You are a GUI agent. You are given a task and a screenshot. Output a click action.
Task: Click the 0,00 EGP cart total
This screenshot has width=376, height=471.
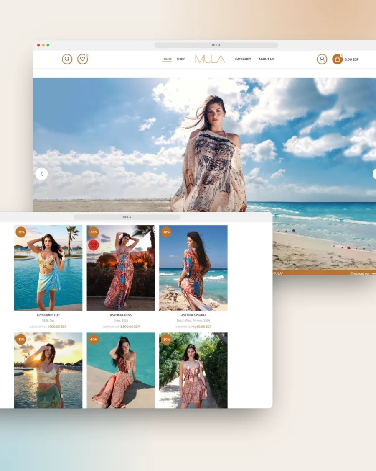pyautogui.click(x=351, y=59)
